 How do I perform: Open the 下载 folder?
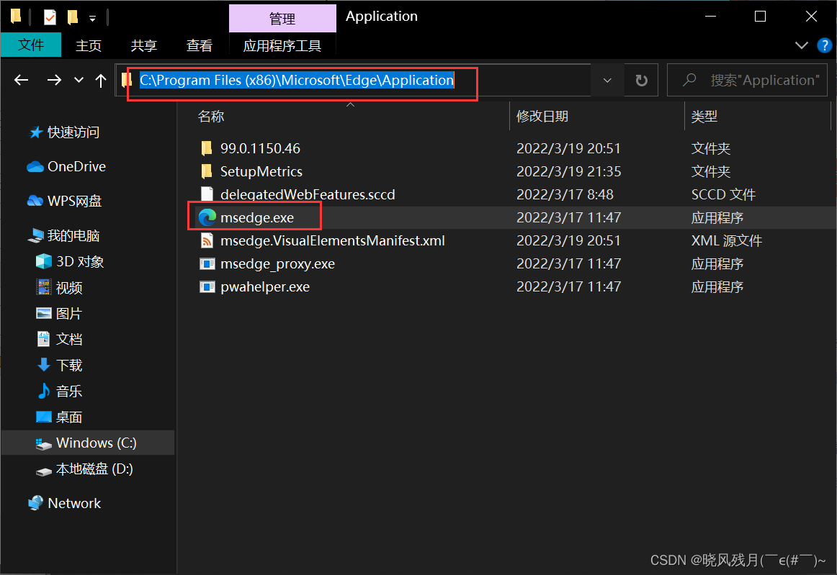point(69,365)
